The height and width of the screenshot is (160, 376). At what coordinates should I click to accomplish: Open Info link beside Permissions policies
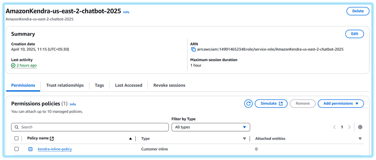coord(73,104)
